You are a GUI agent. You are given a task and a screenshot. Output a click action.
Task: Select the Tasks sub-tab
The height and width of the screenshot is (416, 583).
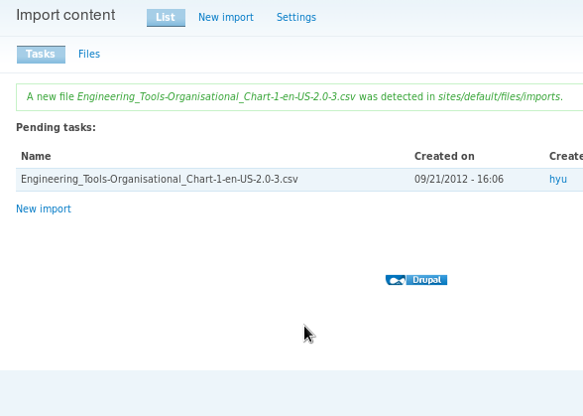pyautogui.click(x=41, y=55)
